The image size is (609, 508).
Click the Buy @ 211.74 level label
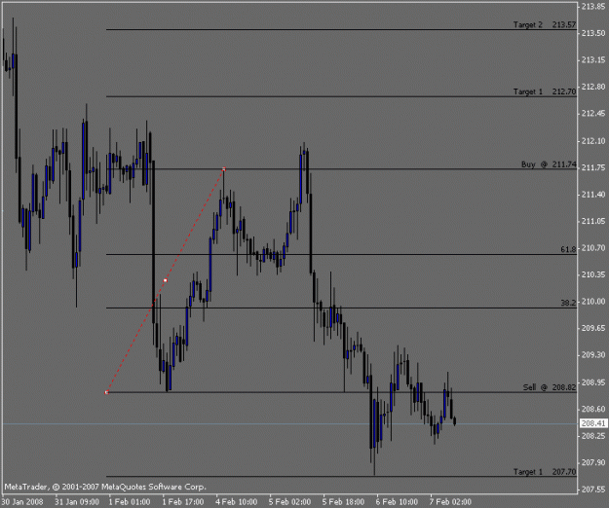click(549, 164)
